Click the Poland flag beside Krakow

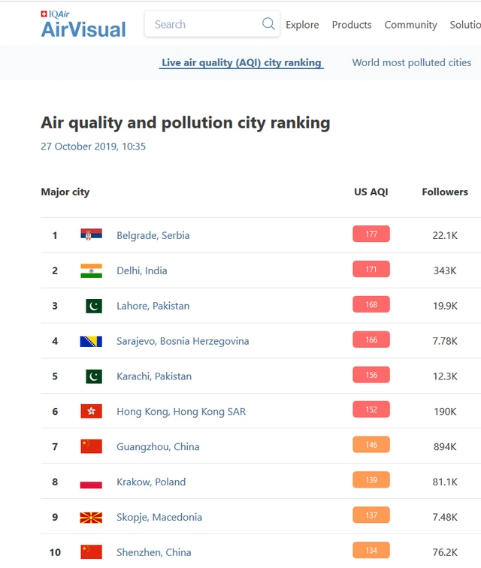click(x=91, y=482)
